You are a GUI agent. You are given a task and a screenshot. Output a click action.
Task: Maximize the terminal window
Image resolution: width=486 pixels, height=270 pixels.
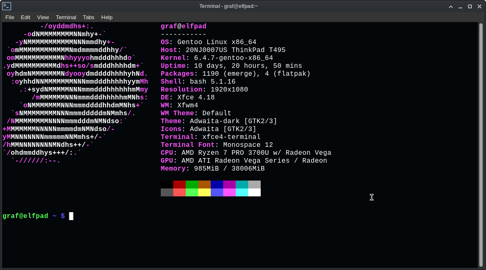click(x=470, y=6)
